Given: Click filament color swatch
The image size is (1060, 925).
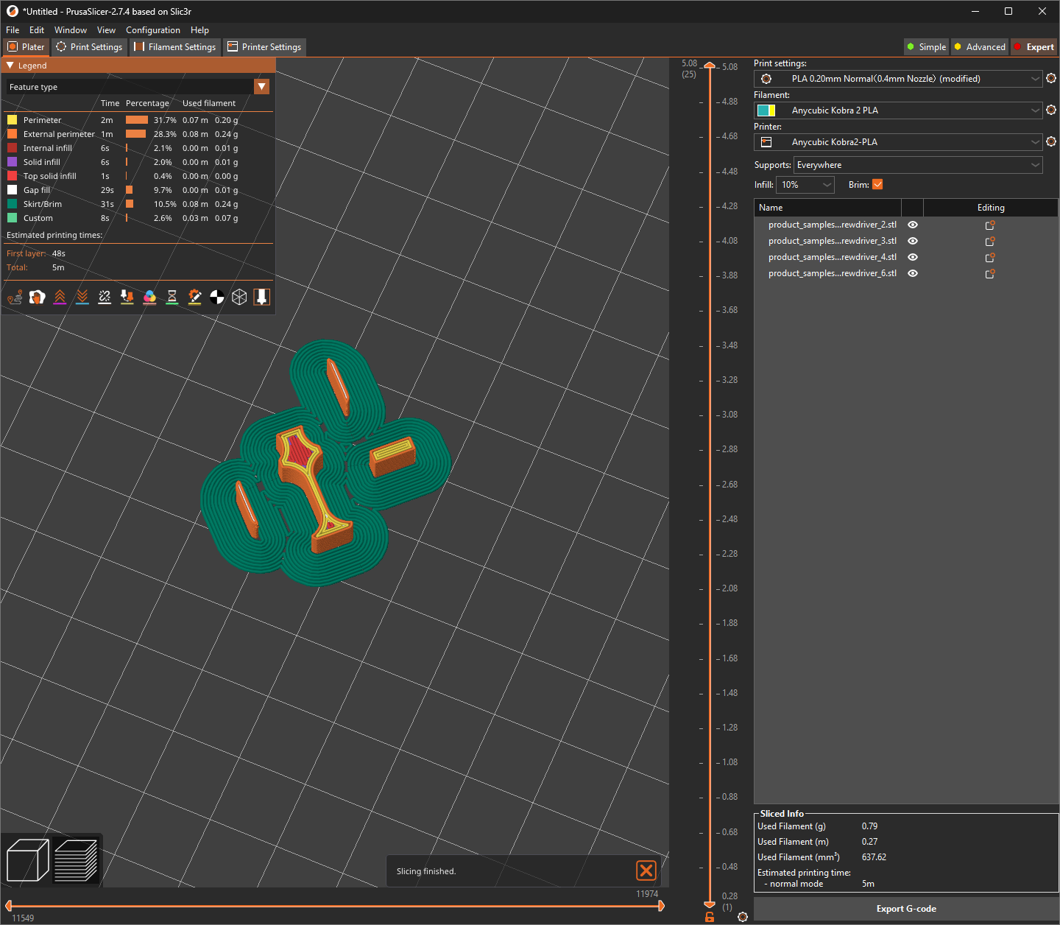Looking at the screenshot, I should (766, 110).
